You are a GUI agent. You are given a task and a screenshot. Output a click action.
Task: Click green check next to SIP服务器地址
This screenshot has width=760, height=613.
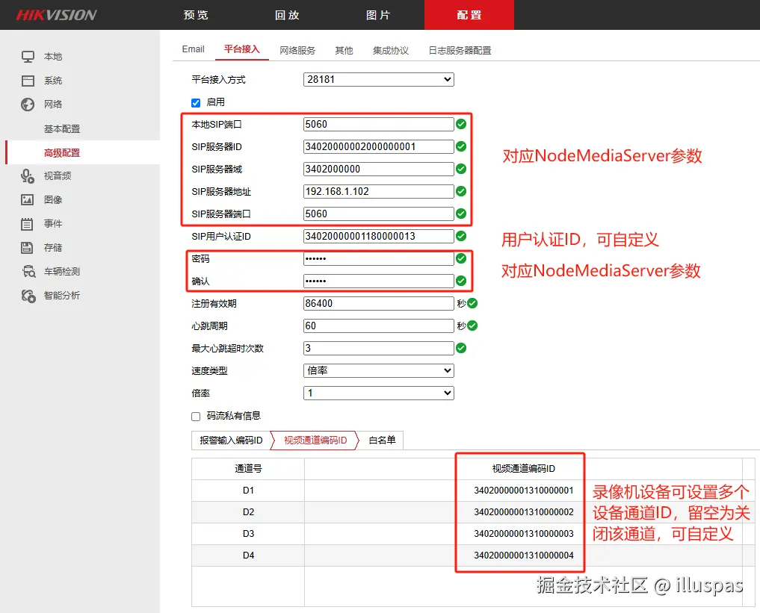[x=461, y=191]
